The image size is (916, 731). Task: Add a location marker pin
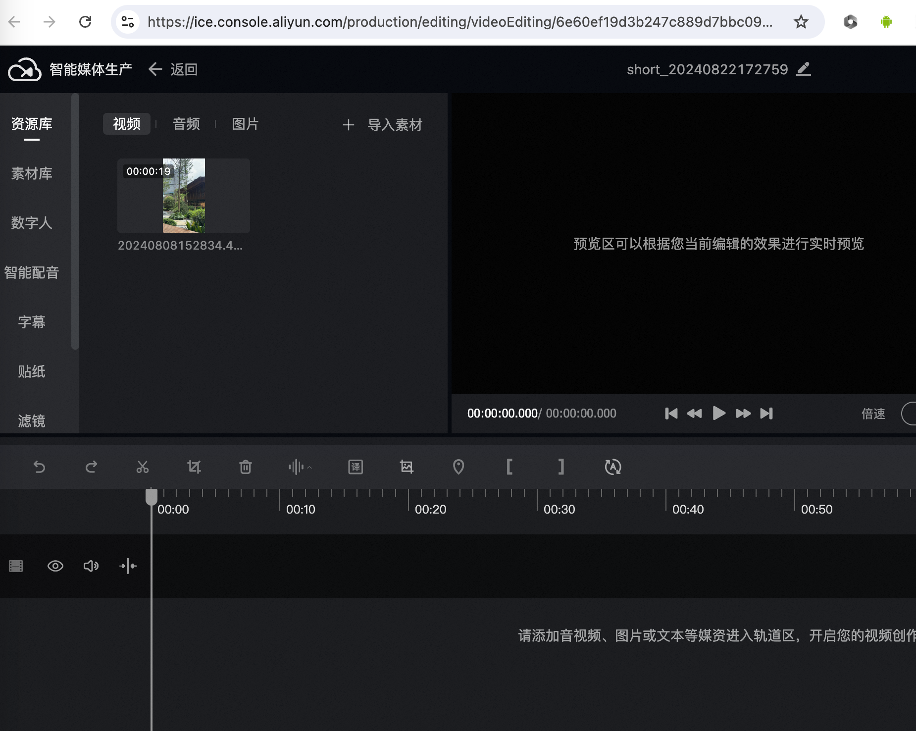(458, 467)
